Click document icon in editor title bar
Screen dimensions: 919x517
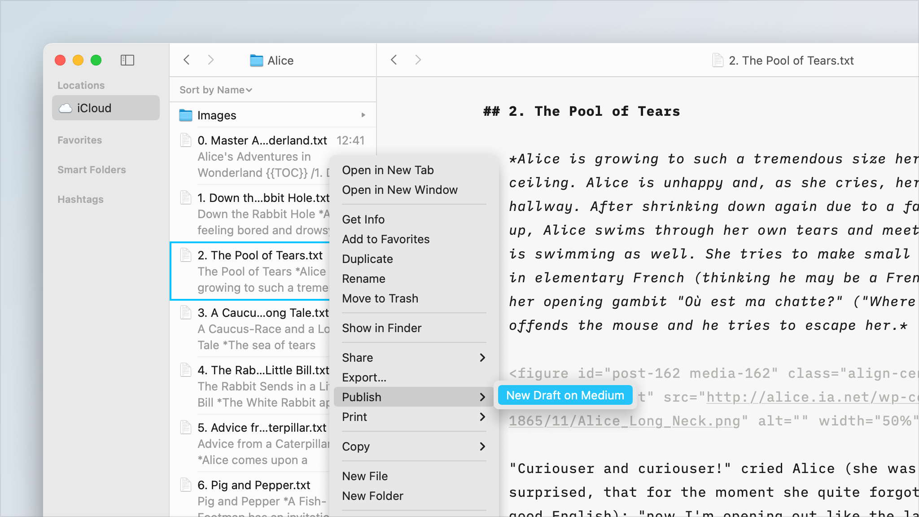pos(718,60)
